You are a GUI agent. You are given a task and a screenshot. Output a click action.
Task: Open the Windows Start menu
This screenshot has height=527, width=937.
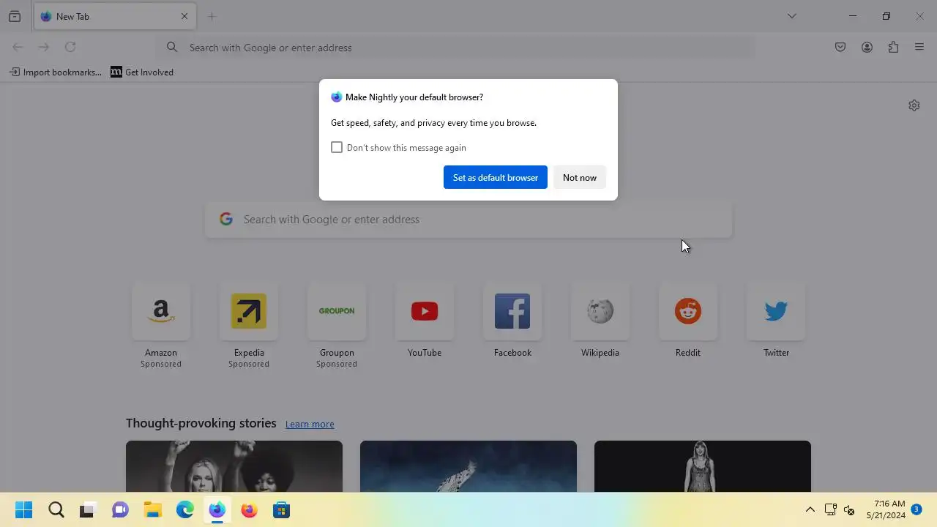tap(23, 509)
